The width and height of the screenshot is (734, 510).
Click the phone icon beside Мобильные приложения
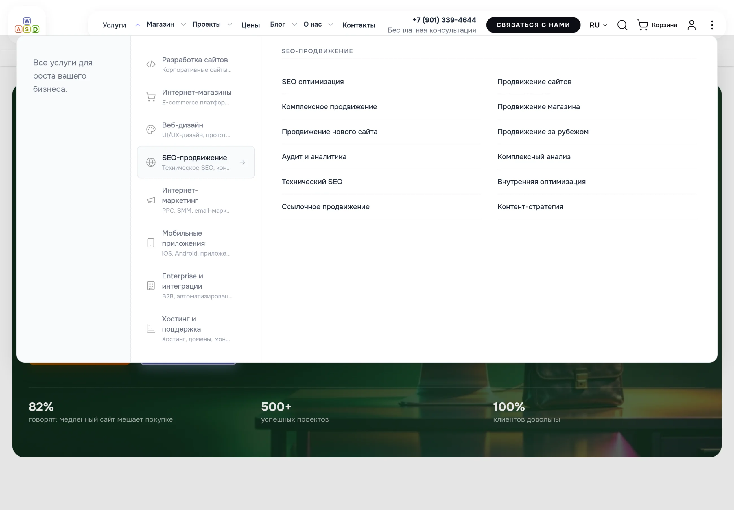[151, 243]
